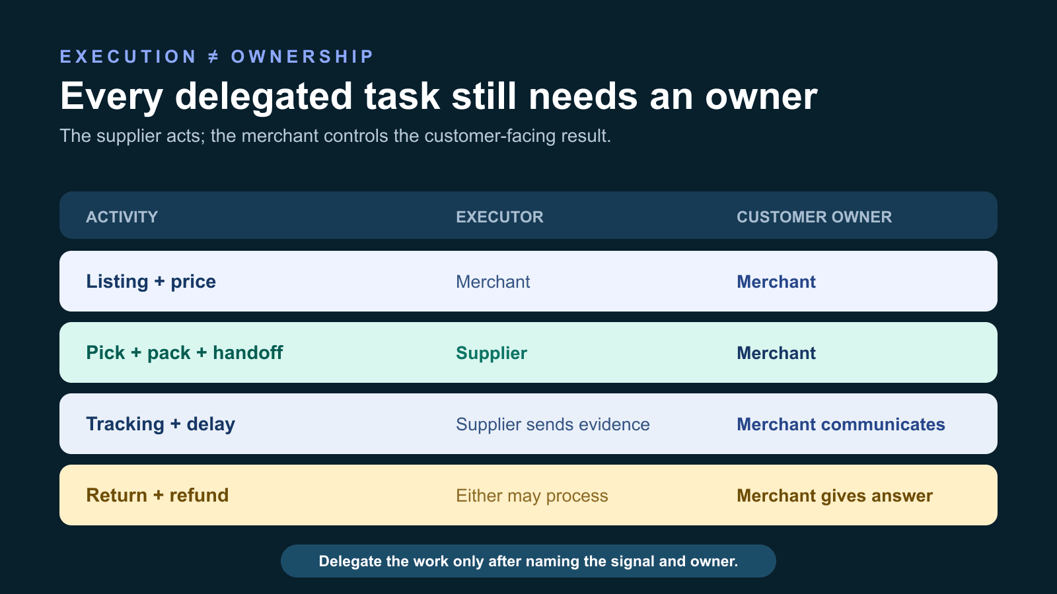Click the EXECUTOR column header
Screen dimensions: 1057x594
(499, 217)
